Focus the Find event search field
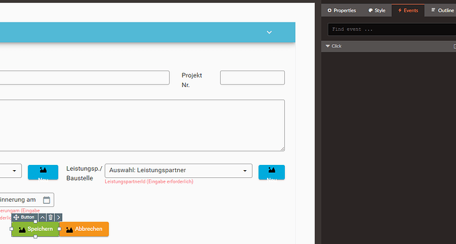Image resolution: width=456 pixels, height=244 pixels. point(392,29)
